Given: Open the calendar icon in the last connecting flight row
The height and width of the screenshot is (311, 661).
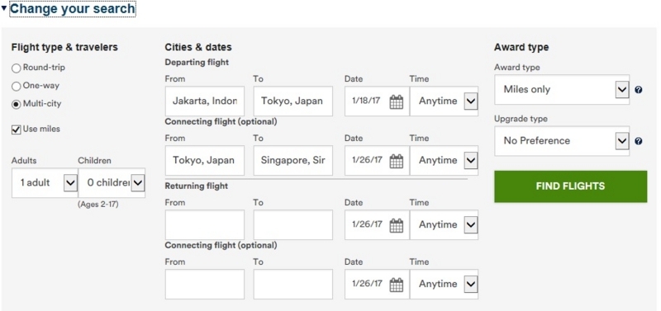Looking at the screenshot, I should click(x=396, y=285).
